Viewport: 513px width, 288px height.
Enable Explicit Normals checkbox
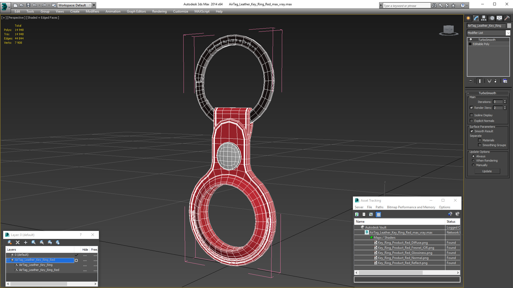tap(472, 121)
